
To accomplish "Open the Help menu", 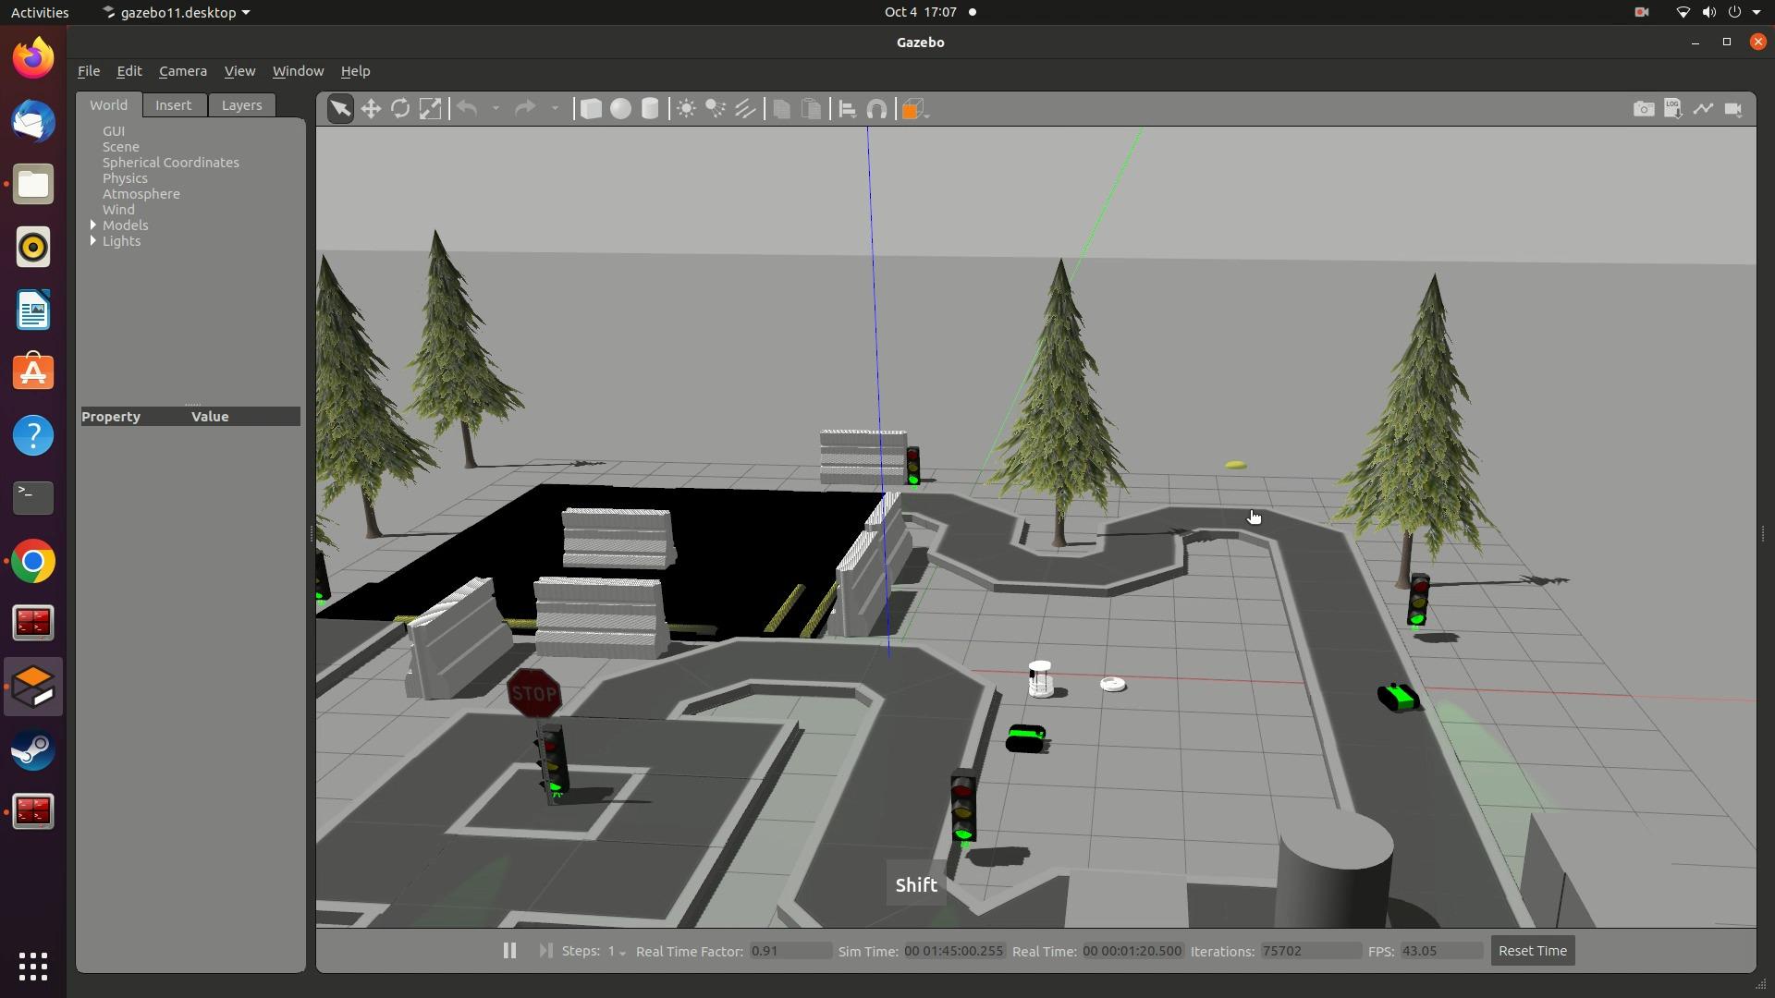I will coord(355,71).
